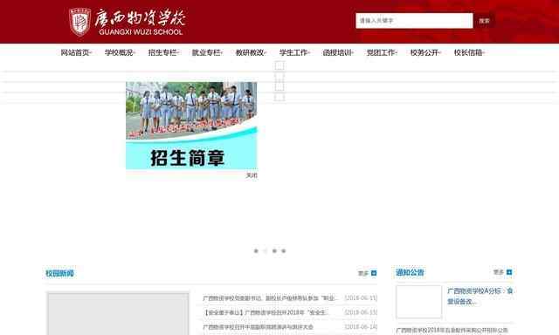This screenshot has width=559, height=335.
Task: Expand the 校务公开 dropdown
Action: pos(425,52)
